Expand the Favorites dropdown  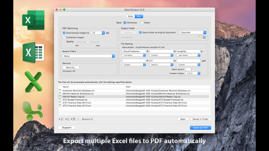[193, 32]
